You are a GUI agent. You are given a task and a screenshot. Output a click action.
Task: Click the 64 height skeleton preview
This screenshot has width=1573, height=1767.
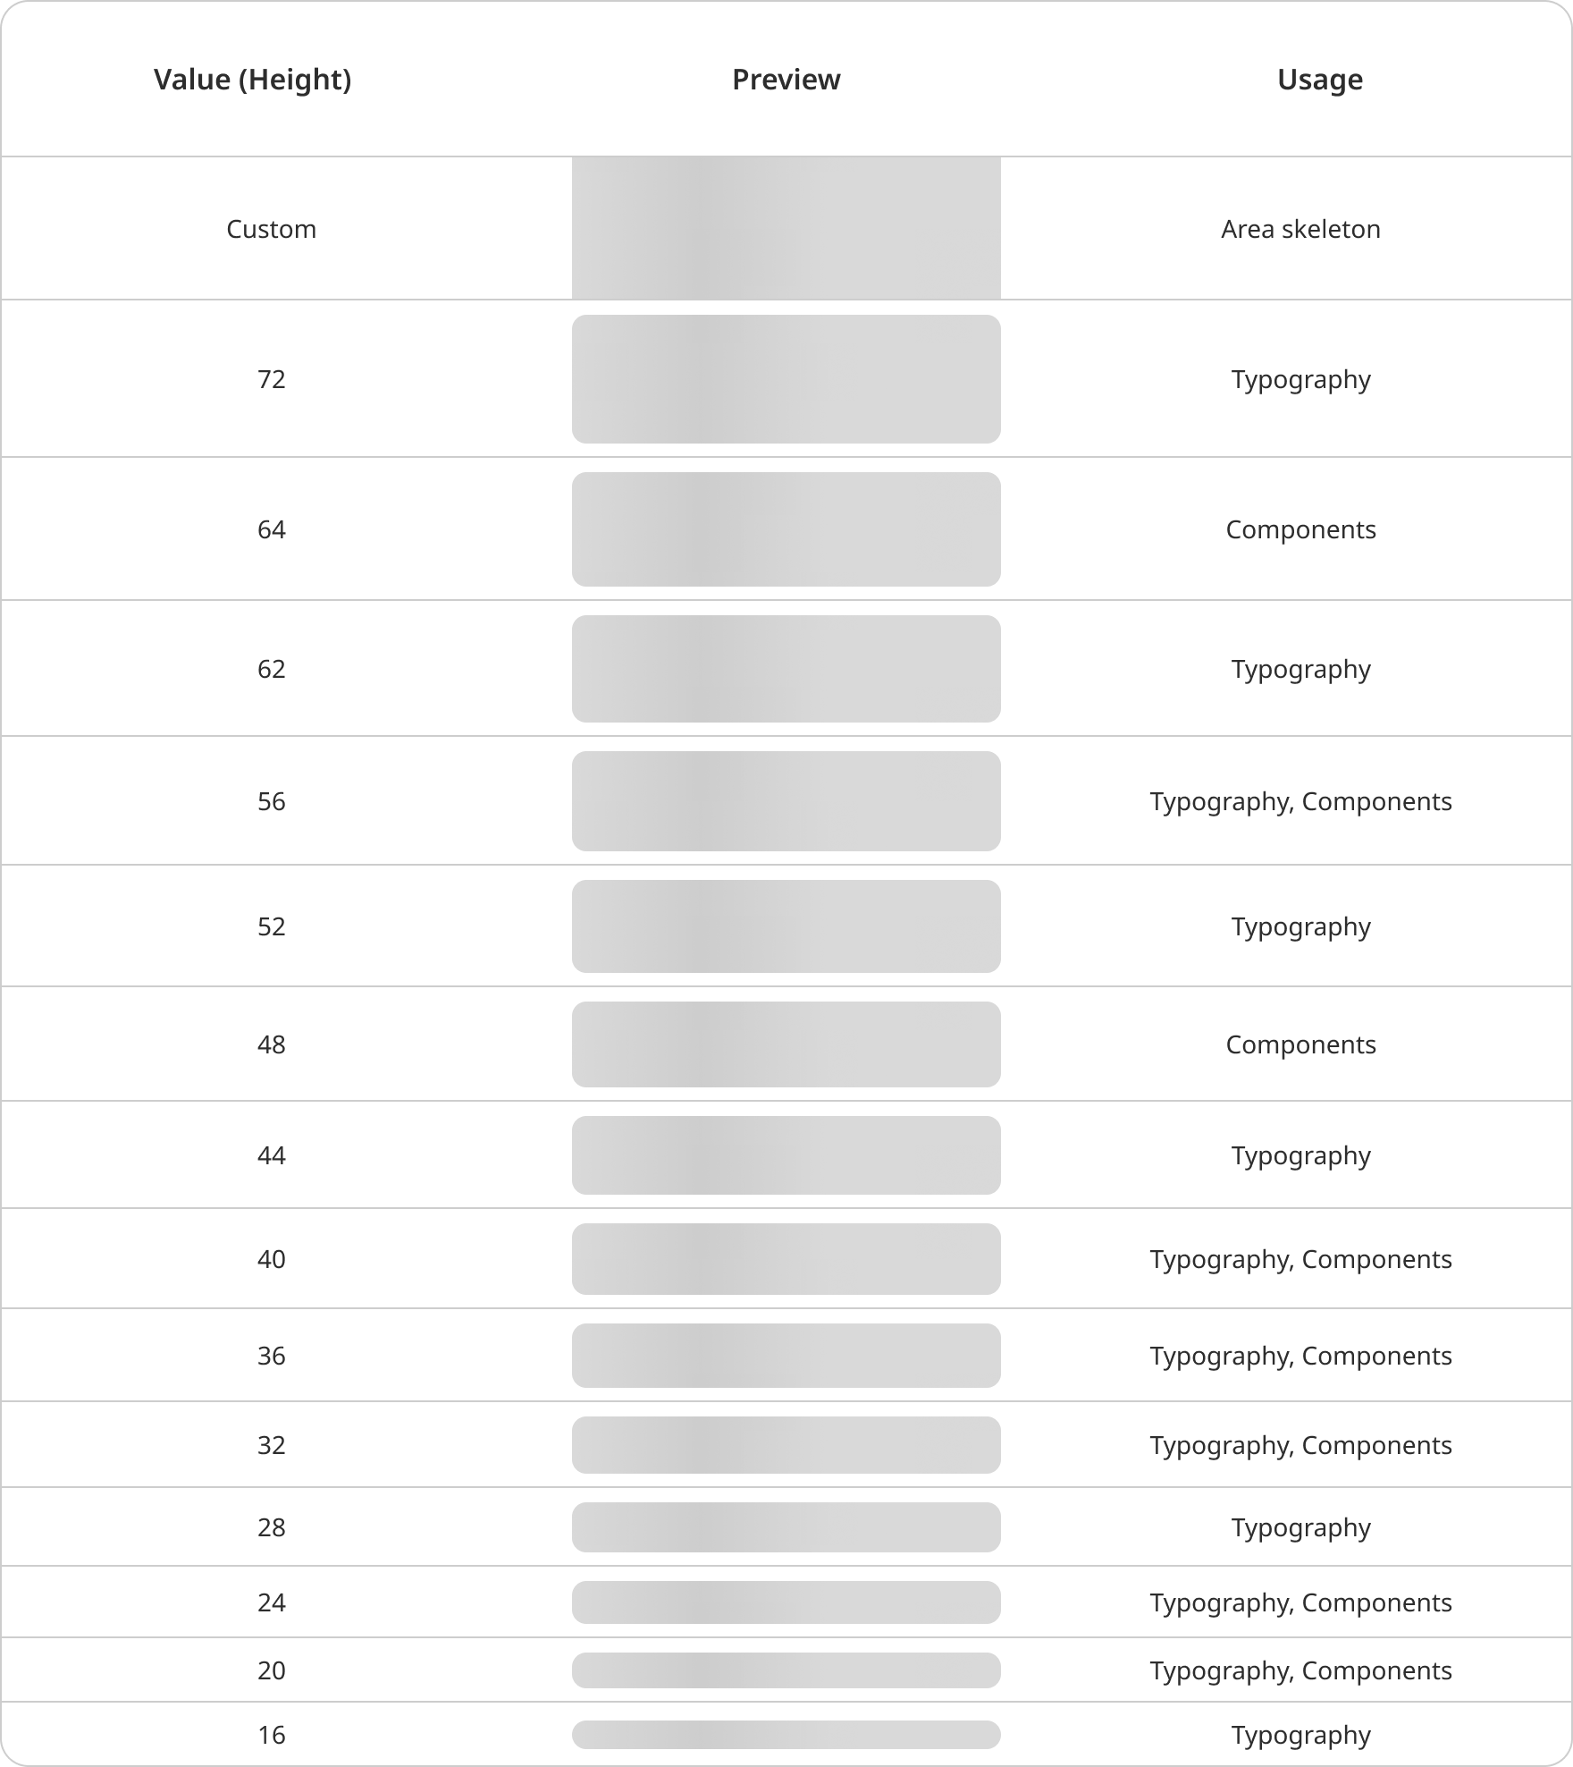click(786, 529)
